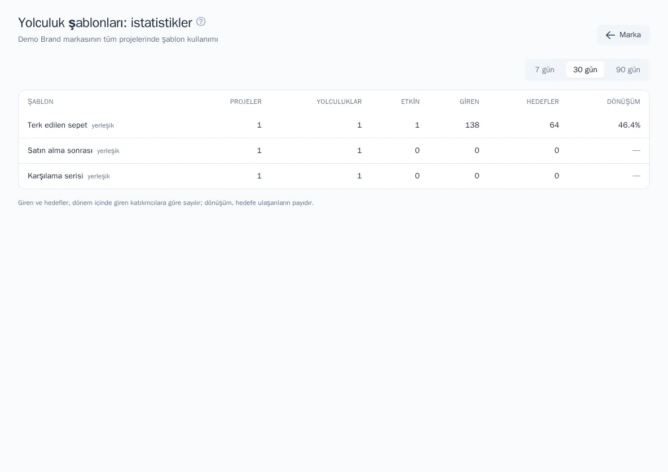
Task: Click the PROJELER column header
Action: click(246, 102)
